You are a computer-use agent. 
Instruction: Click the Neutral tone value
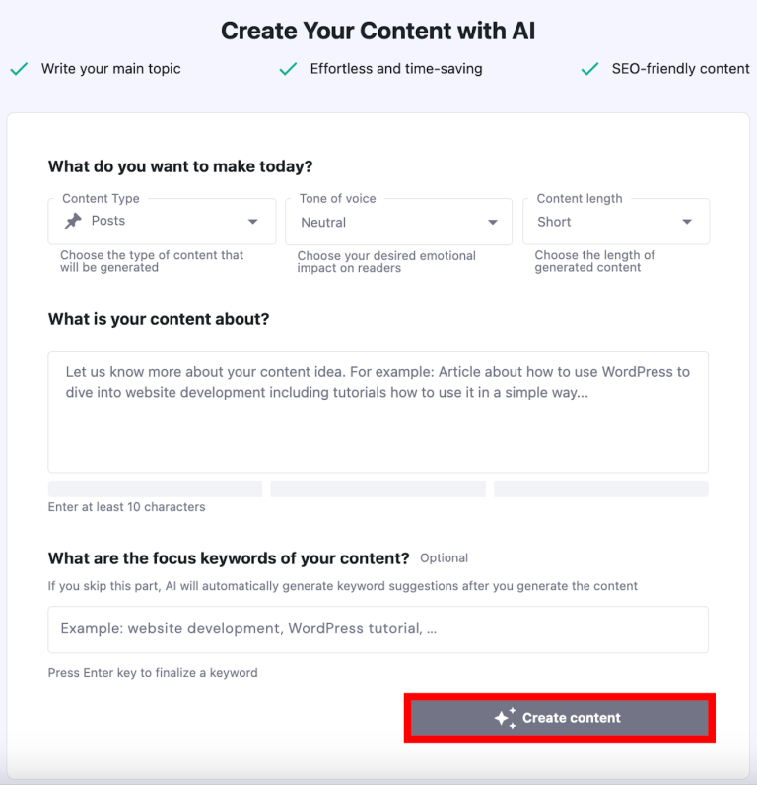tap(323, 223)
